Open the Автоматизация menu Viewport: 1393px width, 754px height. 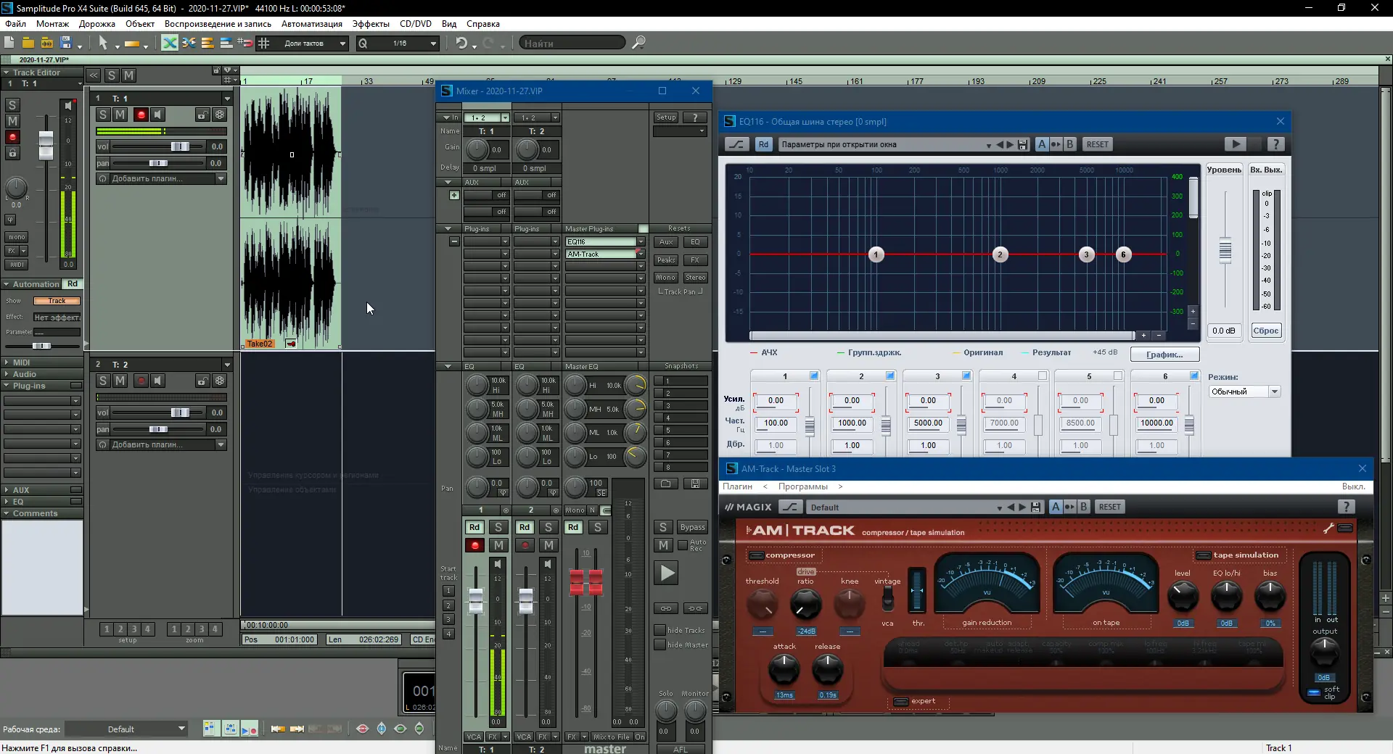[312, 24]
